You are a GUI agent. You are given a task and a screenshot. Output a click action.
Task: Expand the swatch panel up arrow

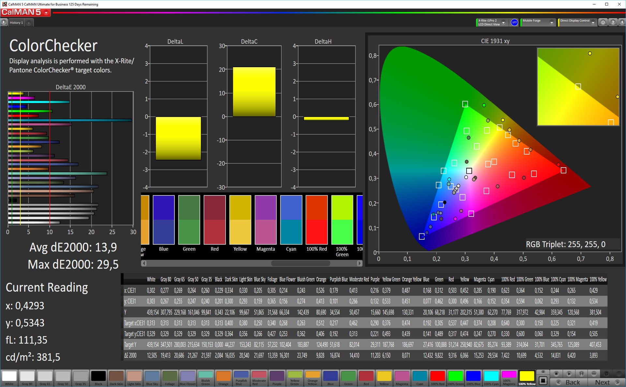click(543, 372)
